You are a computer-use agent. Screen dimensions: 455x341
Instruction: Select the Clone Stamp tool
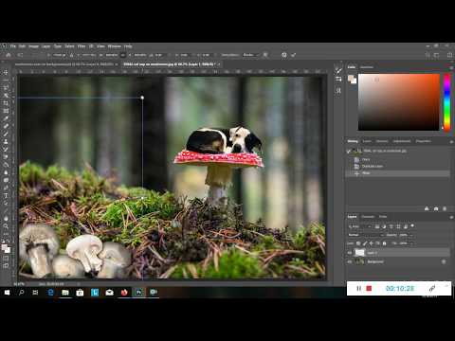coord(6,141)
